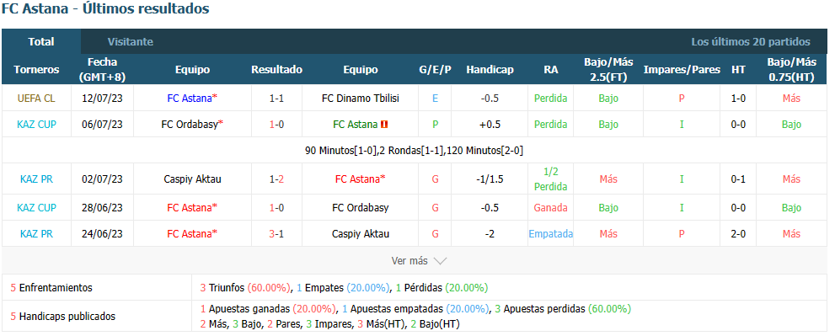Screen dimensions: 835x336
Task: Click the 3-1 score on 24/06/23
Action: click(276, 234)
